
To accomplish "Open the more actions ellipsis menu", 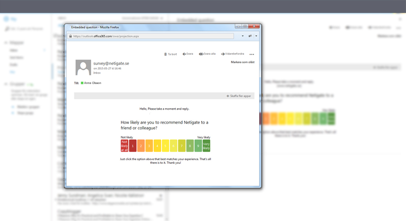I will (x=252, y=54).
